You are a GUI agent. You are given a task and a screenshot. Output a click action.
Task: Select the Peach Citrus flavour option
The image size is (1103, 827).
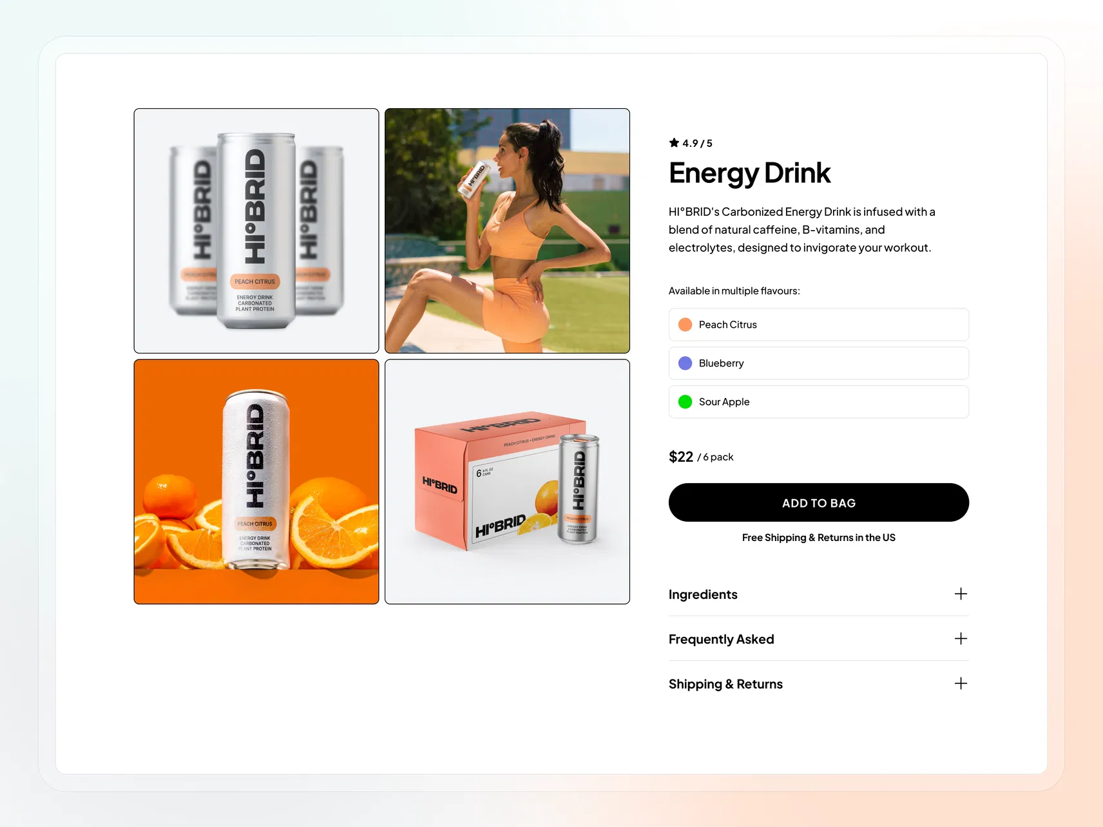(818, 325)
